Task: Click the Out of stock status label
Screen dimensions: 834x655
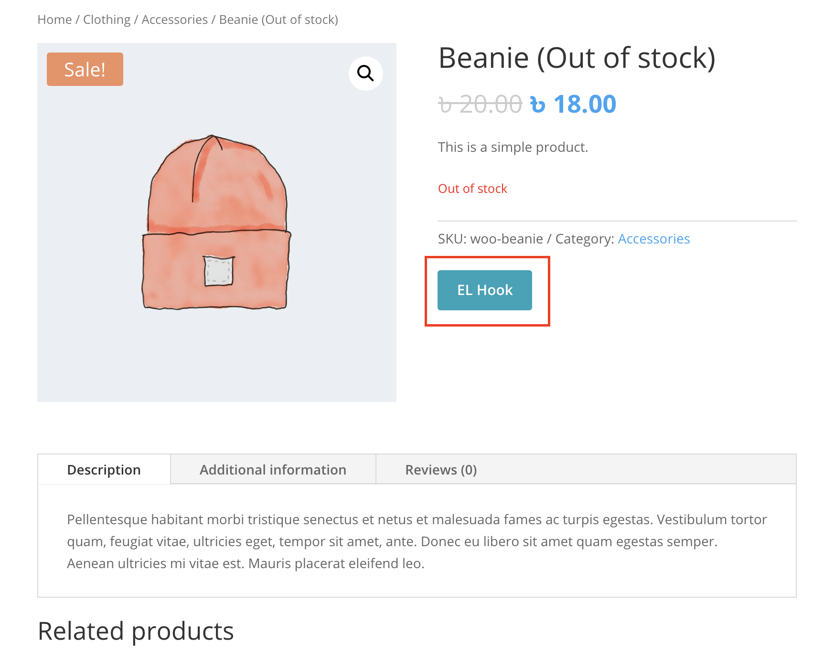Action: [x=472, y=188]
